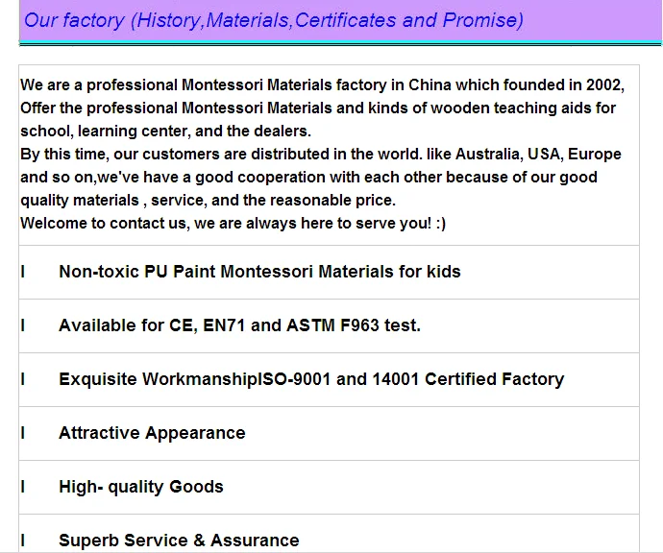The width and height of the screenshot is (663, 553).
Task: Click the "Superb Service & Assurance" row
Action: coord(179,541)
